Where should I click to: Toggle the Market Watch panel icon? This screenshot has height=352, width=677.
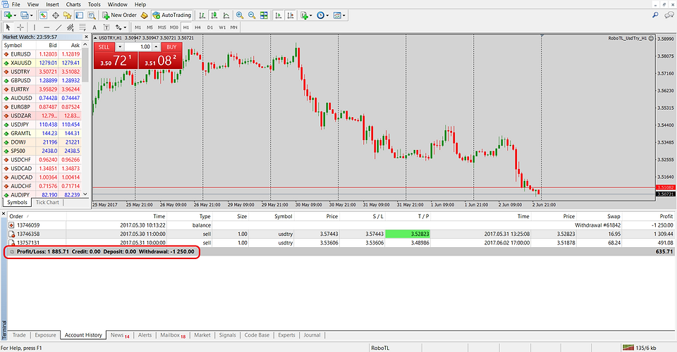[x=43, y=15]
